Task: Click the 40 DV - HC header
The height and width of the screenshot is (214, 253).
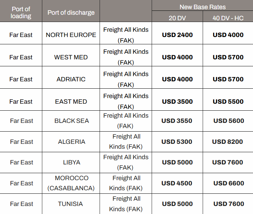Action: (228, 18)
